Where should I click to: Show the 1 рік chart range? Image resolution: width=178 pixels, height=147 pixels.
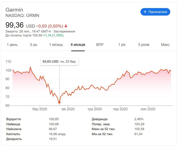point(122,45)
